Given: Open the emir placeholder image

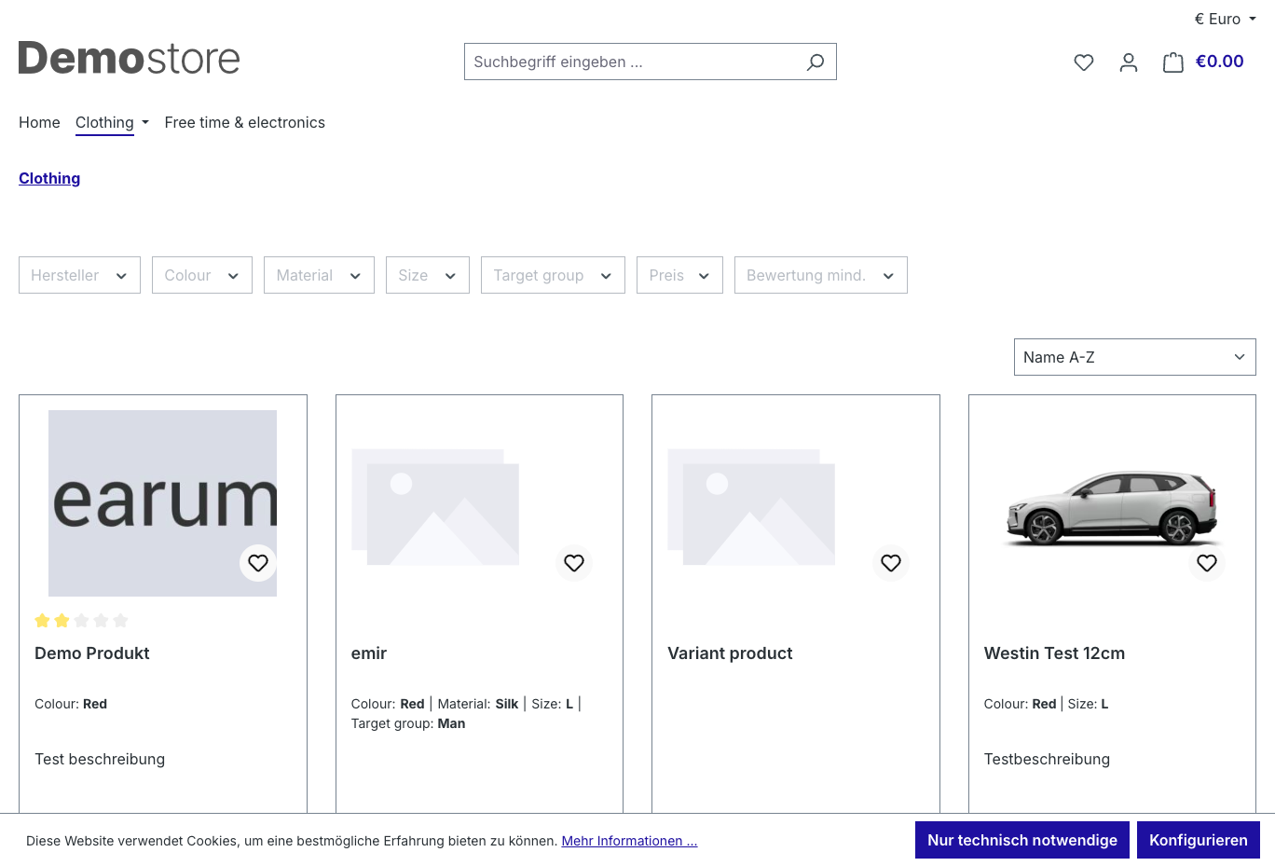Looking at the screenshot, I should point(435,506).
